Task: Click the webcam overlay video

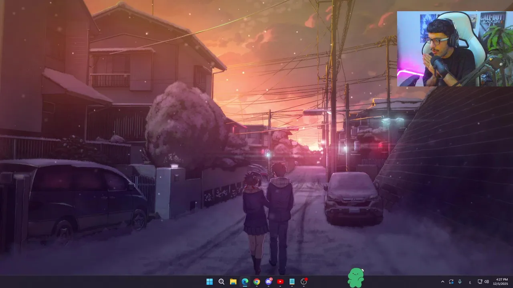Action: [x=455, y=49]
